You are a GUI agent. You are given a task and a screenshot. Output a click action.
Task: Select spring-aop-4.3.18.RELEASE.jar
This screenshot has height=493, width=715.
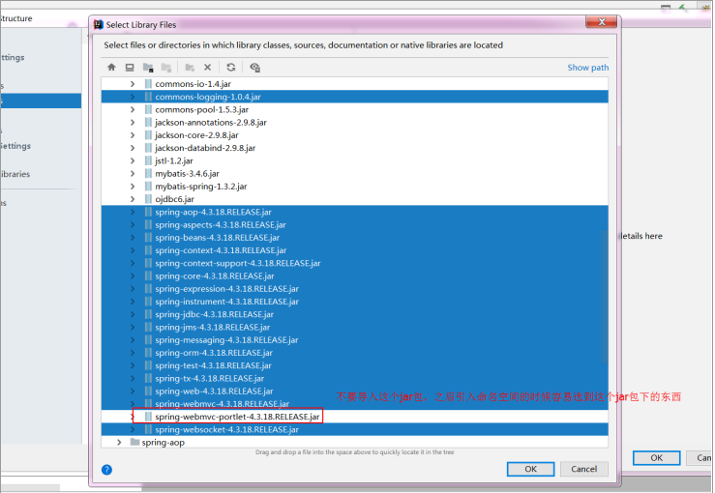pos(355,212)
